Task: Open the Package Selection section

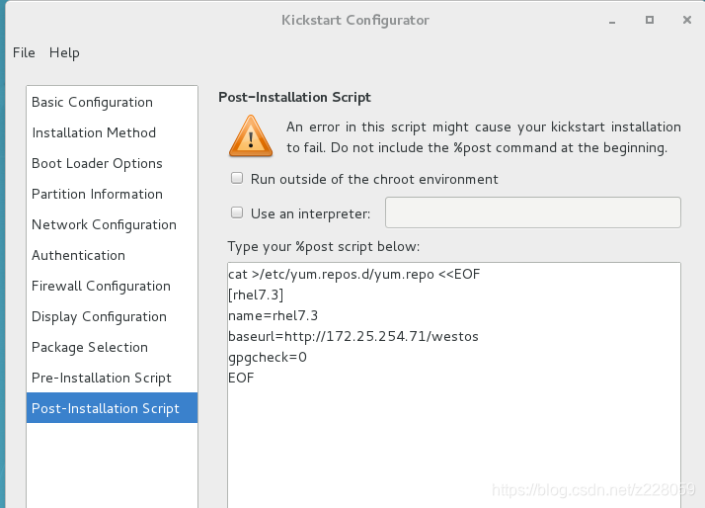Action: coord(90,347)
